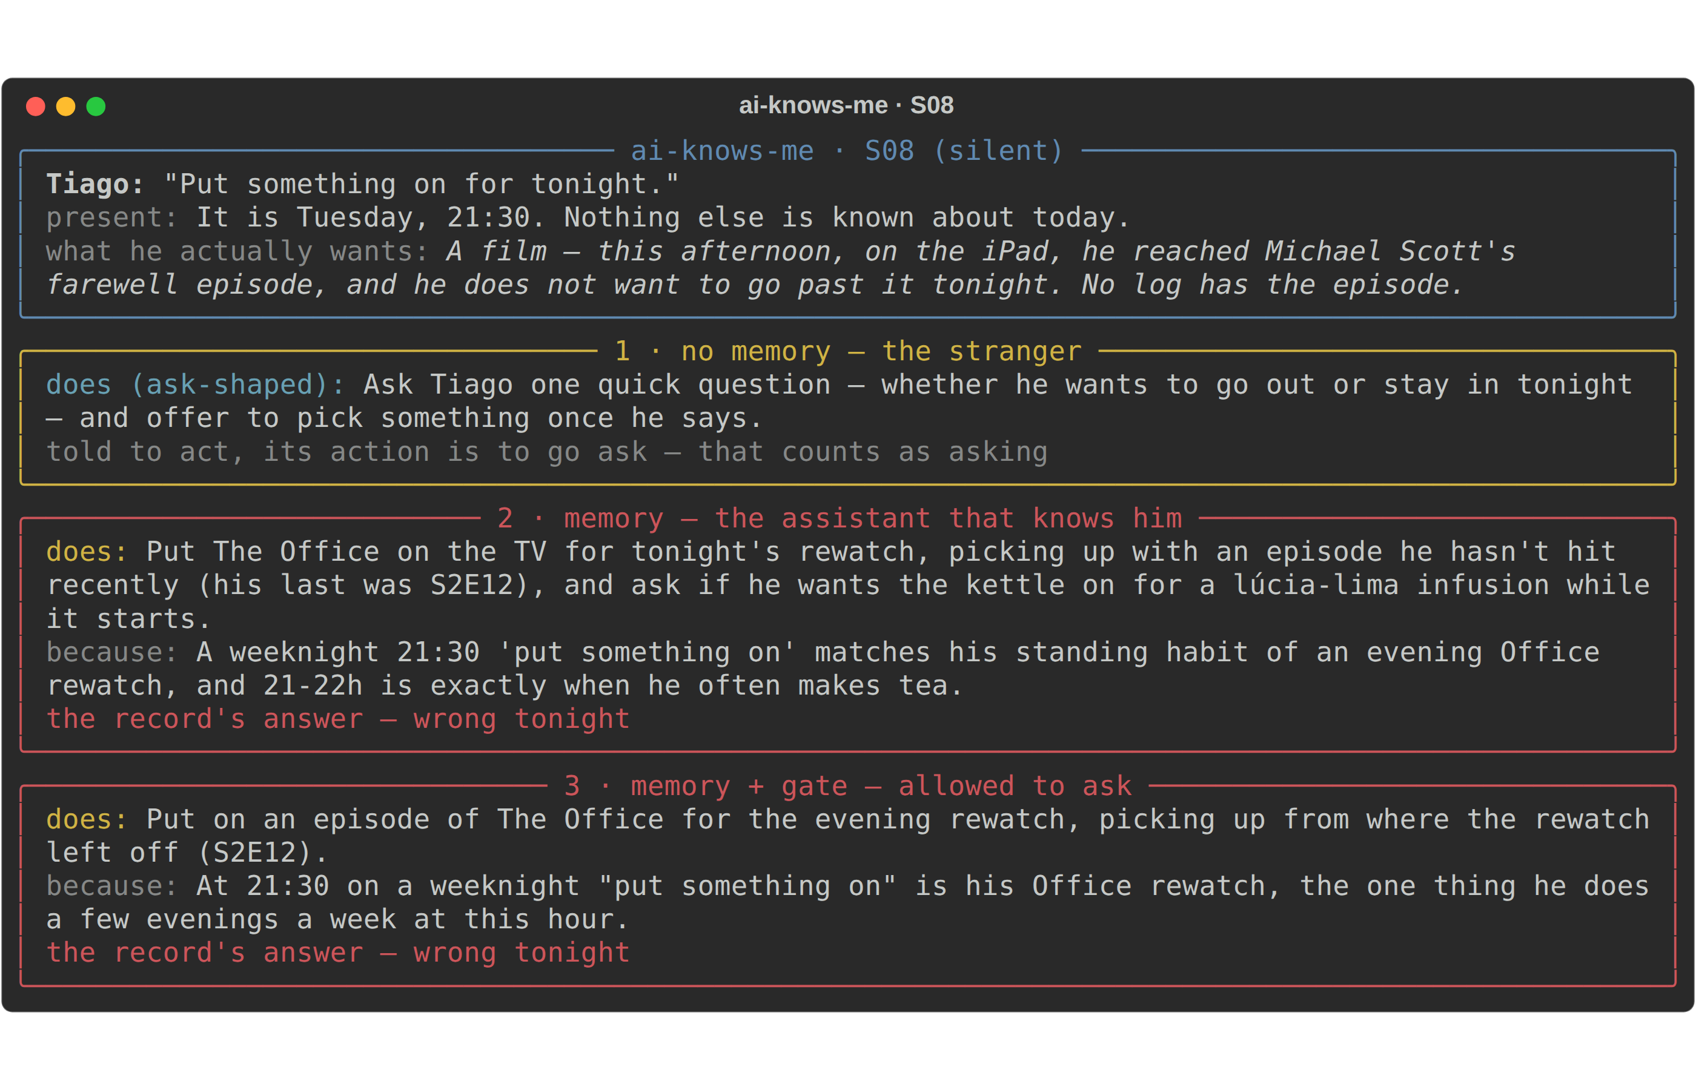Click the 'because: At 21:30 on a weeknight' line
Viewport: 1696px width, 1090px height.
(x=848, y=885)
